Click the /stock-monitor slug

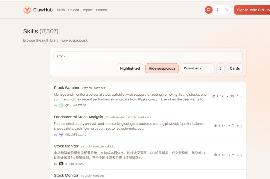[x=93, y=175]
